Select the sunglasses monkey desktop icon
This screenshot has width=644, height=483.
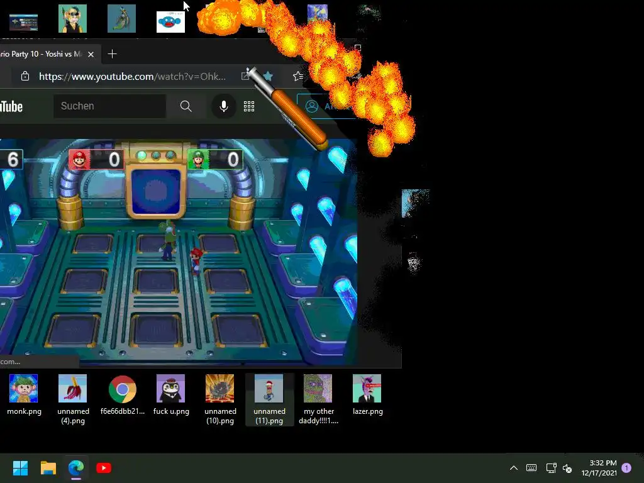[73, 18]
